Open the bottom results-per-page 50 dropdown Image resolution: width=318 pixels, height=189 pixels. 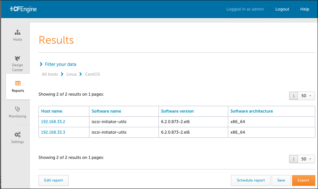(x=306, y=159)
